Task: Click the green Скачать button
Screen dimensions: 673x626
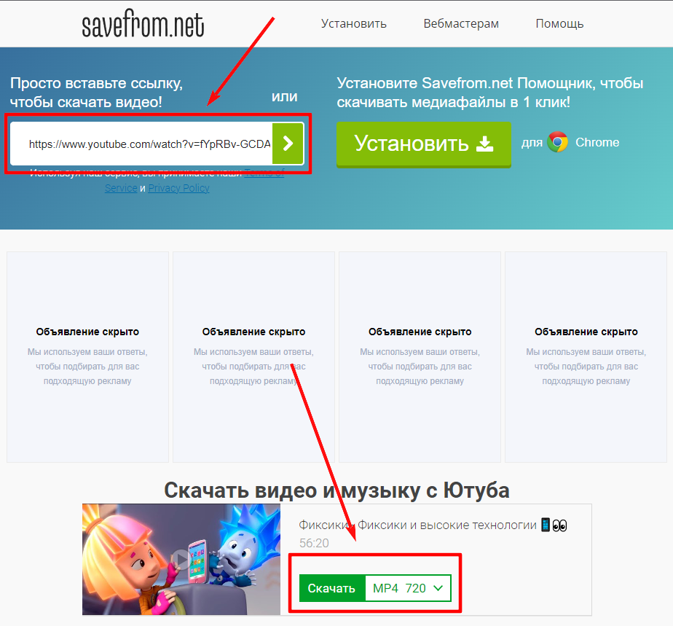Action: (332, 588)
